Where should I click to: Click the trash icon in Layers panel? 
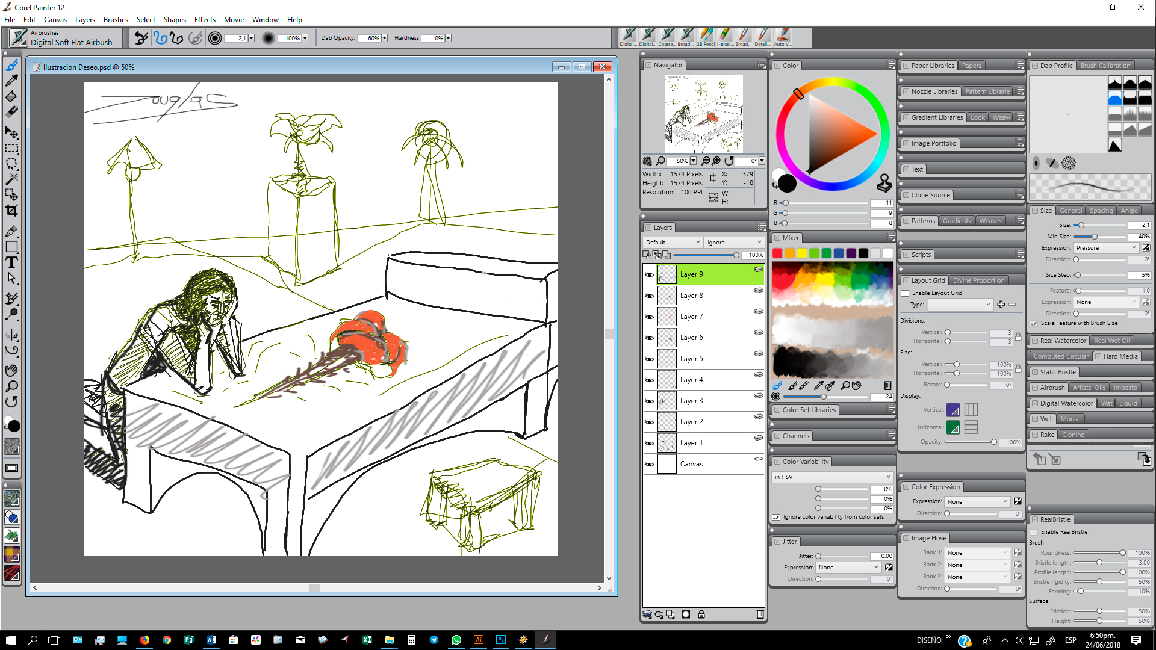click(760, 614)
